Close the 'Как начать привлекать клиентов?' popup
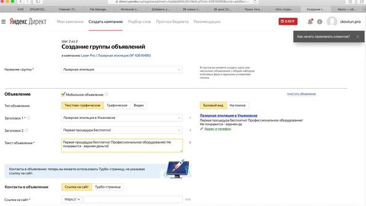This screenshot has height=206, width=366. 358,37
